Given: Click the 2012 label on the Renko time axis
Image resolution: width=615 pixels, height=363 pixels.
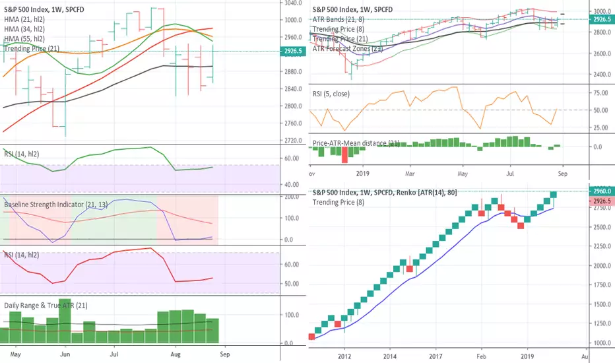Looking at the screenshot, I should 344,356.
